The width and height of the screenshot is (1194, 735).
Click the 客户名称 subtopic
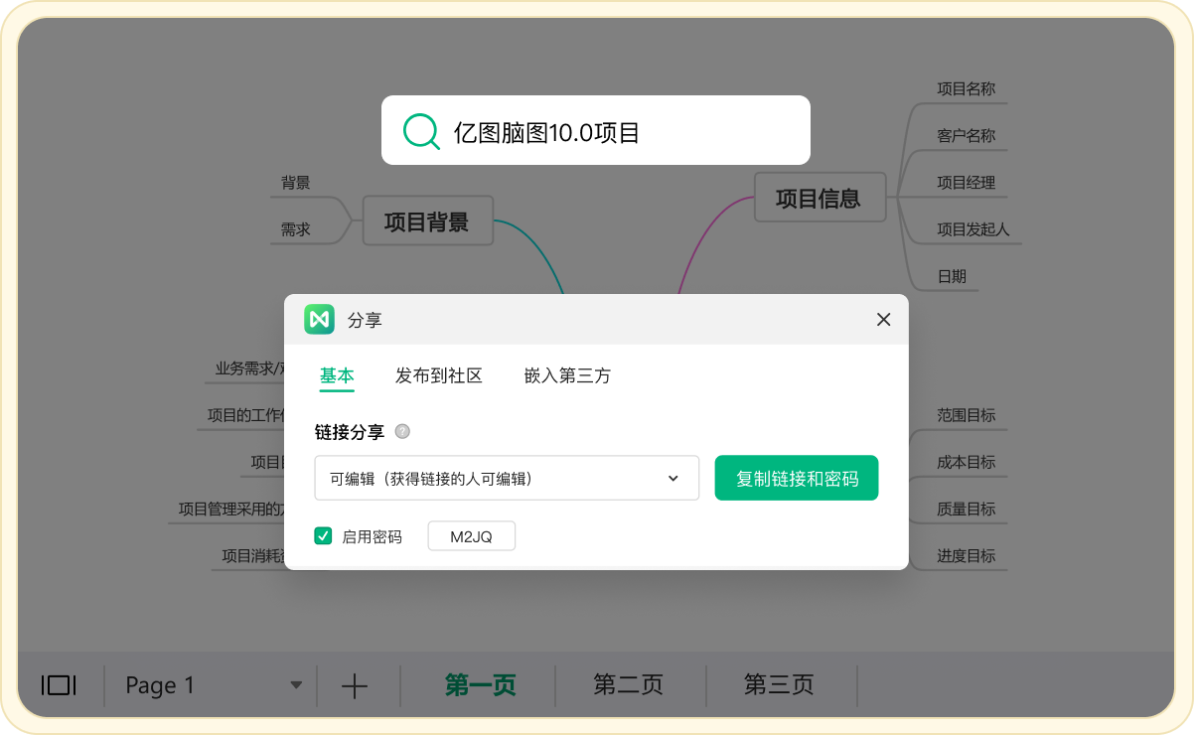pos(966,135)
